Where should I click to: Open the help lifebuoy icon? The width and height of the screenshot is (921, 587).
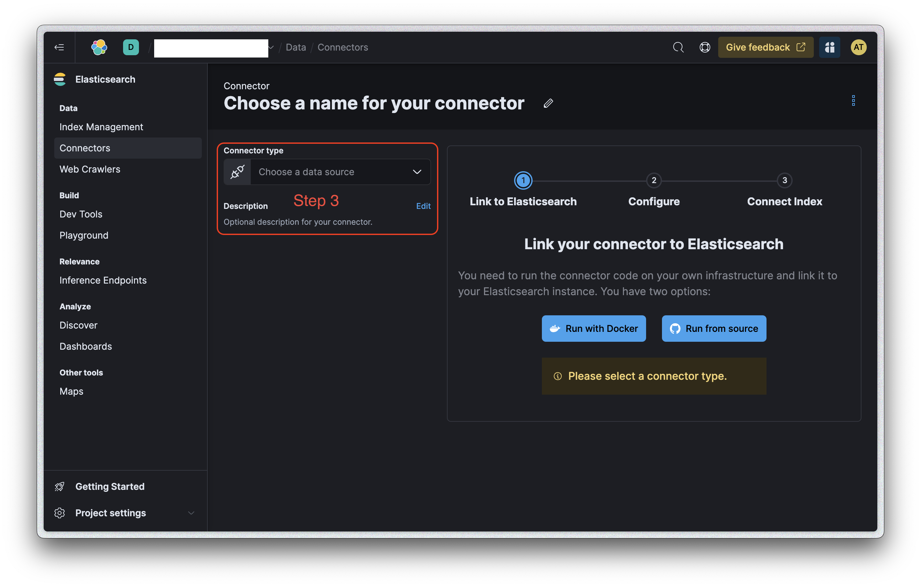[x=705, y=47]
